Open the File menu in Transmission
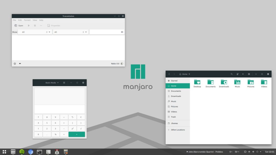The image size is (276, 155). (15, 20)
